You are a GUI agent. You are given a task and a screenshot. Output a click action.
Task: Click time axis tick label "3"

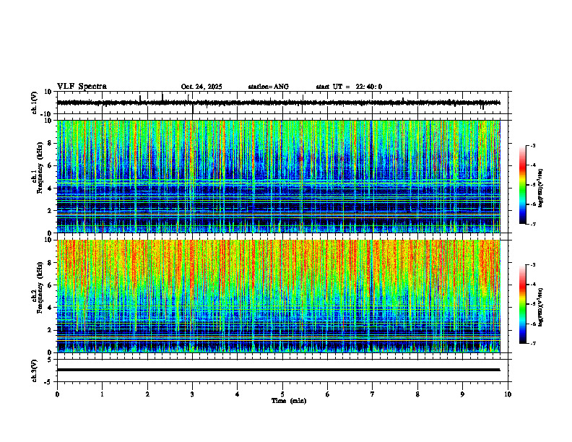point(192,394)
